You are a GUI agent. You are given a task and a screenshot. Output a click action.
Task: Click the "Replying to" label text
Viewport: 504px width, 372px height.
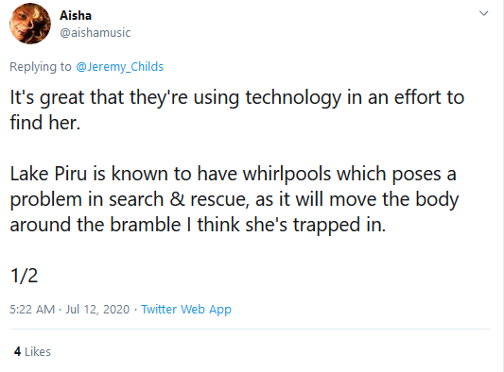pyautogui.click(x=41, y=67)
